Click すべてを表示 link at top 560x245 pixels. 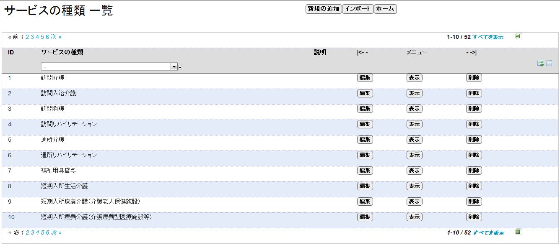(x=488, y=37)
